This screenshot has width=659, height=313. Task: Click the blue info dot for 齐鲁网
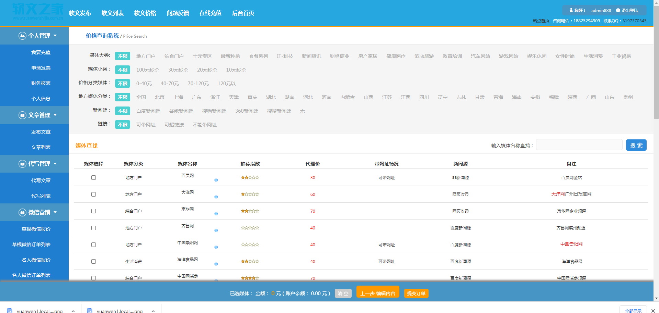tap(216, 230)
